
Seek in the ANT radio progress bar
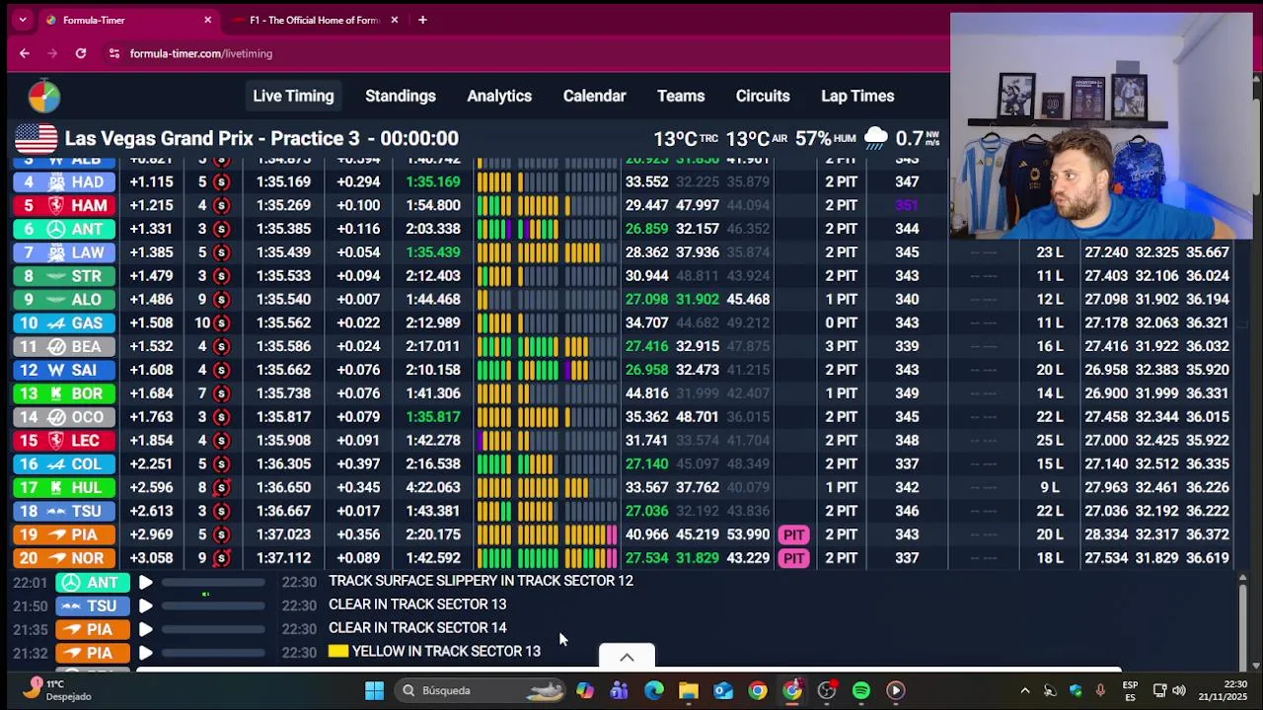(x=213, y=583)
